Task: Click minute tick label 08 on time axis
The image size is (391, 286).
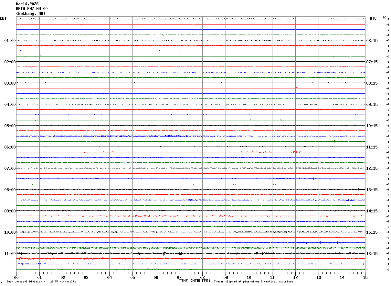Action: coord(202,277)
